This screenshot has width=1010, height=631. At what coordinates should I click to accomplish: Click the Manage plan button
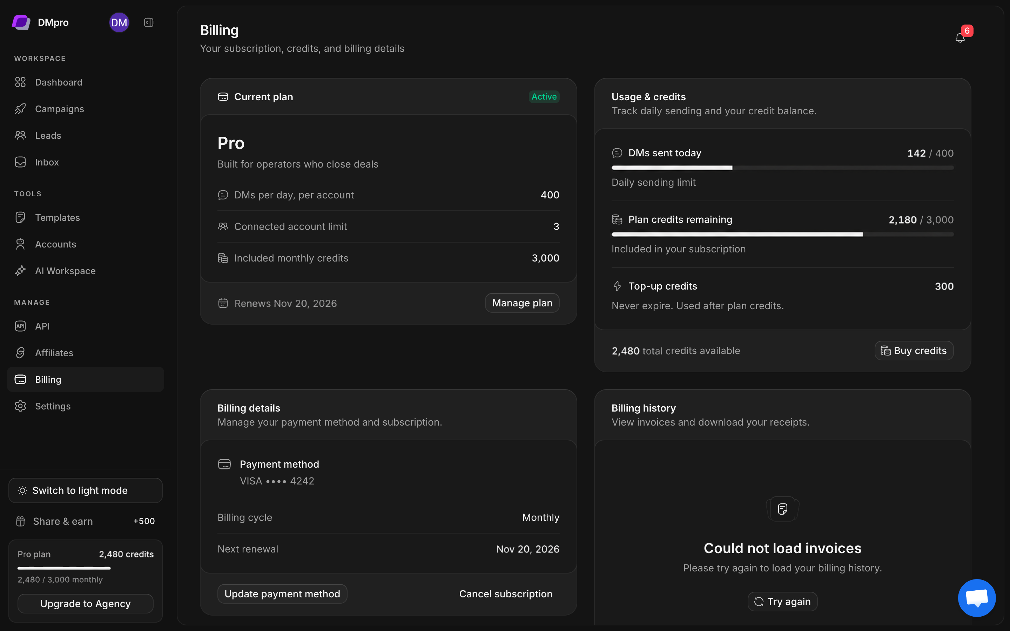click(522, 303)
